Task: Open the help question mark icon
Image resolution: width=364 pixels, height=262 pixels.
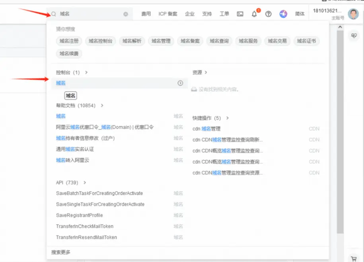Action: pos(269,14)
